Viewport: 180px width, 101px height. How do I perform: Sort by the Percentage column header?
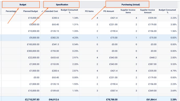[11, 11]
